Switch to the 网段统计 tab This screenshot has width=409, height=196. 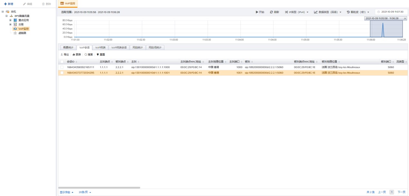138,47
